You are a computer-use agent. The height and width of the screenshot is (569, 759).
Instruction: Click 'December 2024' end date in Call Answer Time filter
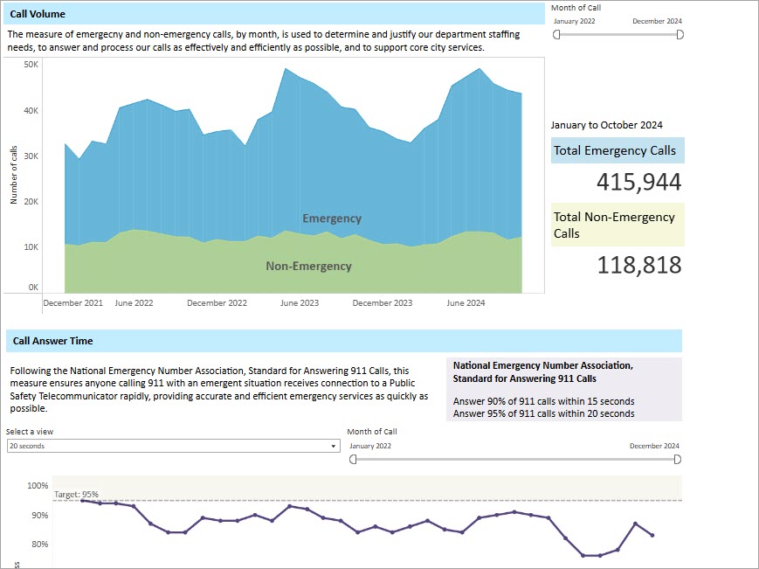(x=654, y=446)
